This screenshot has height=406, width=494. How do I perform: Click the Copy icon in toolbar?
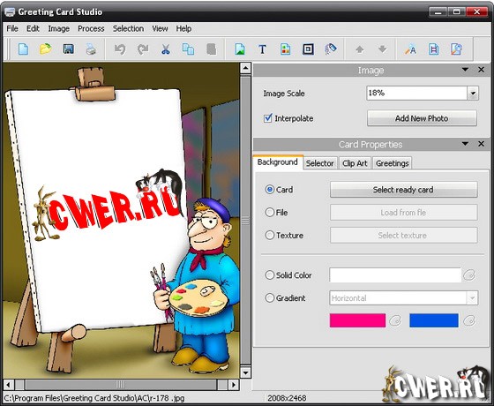[x=189, y=49]
